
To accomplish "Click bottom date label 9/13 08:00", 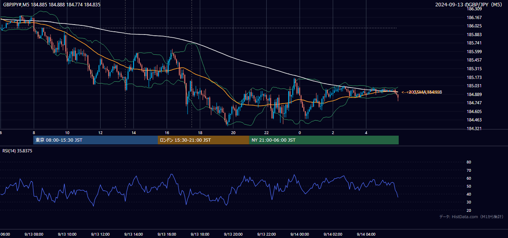I will [34, 234].
